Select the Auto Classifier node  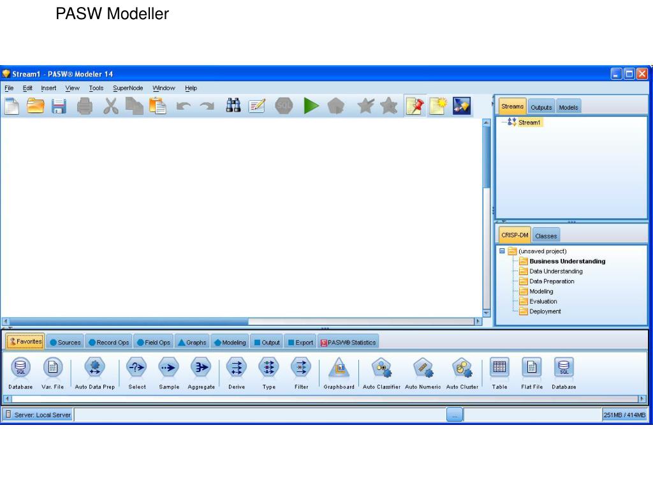[x=381, y=373]
